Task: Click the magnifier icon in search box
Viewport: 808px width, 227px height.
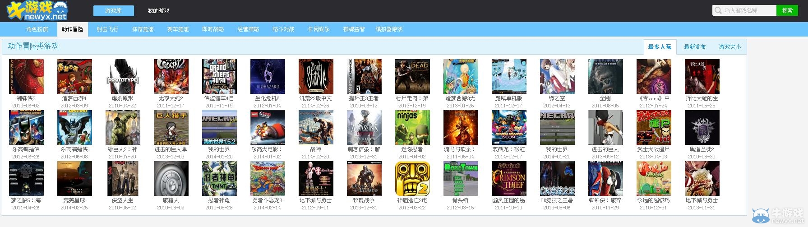Action: pos(718,10)
